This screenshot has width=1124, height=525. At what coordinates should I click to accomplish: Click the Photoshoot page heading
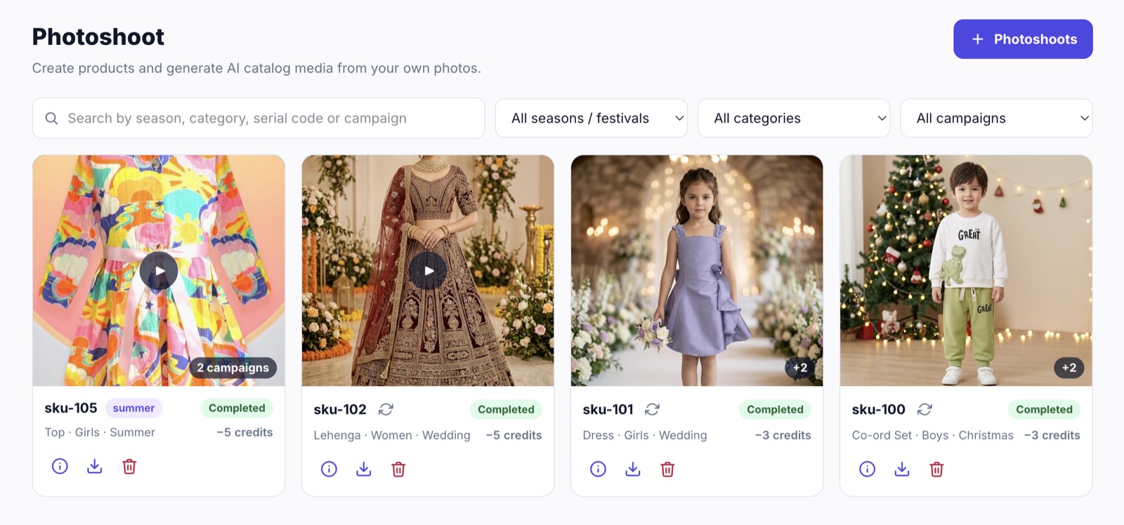pos(98,36)
